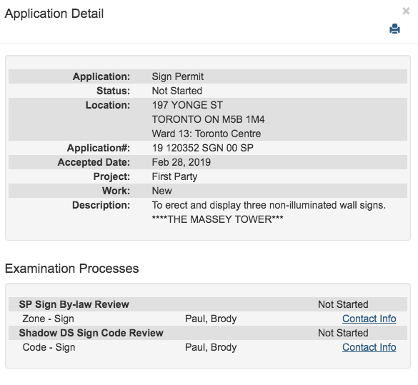Image resolution: width=418 pixels, height=385 pixels.
Task: Click 'Code - Sign' process entry
Action: point(49,347)
